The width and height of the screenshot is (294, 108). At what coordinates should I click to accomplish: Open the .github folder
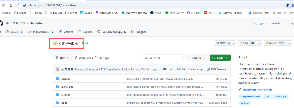pos(65,95)
